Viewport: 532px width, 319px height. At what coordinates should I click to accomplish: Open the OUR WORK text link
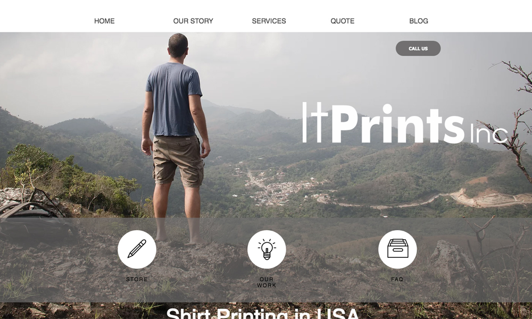tap(267, 282)
